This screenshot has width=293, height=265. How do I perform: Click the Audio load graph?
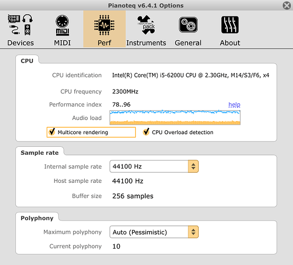(x=175, y=118)
